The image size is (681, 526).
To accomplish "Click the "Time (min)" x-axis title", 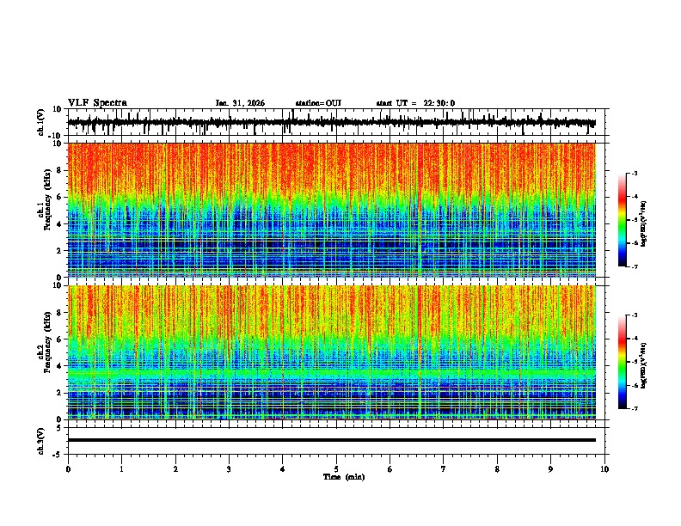I will pos(344,477).
